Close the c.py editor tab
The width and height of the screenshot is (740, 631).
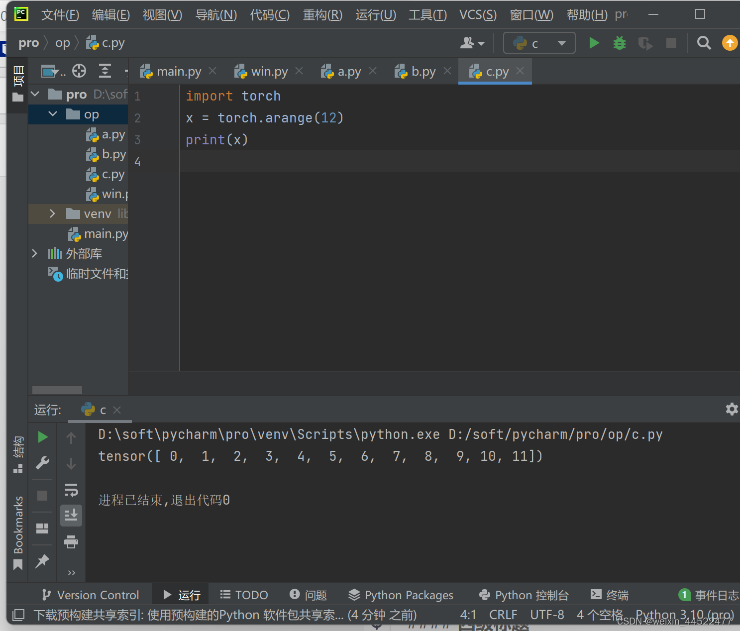pos(520,71)
